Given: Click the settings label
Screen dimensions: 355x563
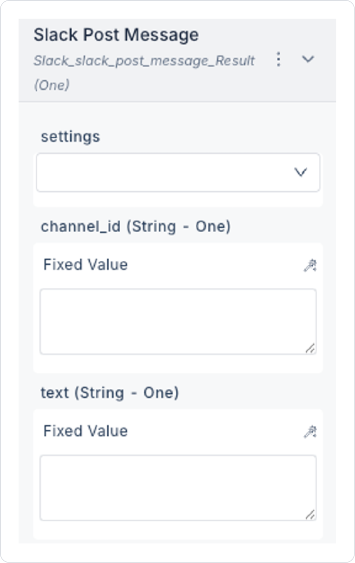Looking at the screenshot, I should (70, 137).
